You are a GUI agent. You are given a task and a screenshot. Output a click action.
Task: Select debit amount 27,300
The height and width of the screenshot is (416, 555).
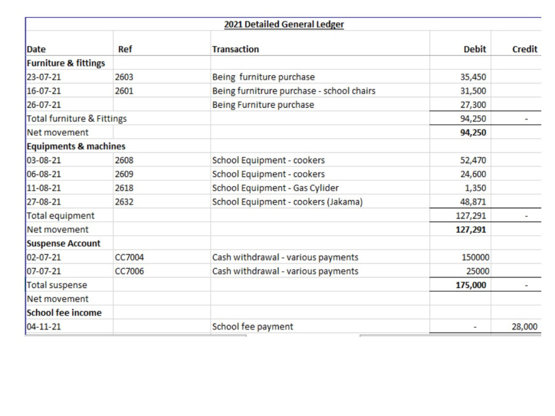[x=473, y=105]
